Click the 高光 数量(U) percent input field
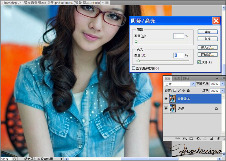Viewport: 226px width, 161px height. point(179,55)
